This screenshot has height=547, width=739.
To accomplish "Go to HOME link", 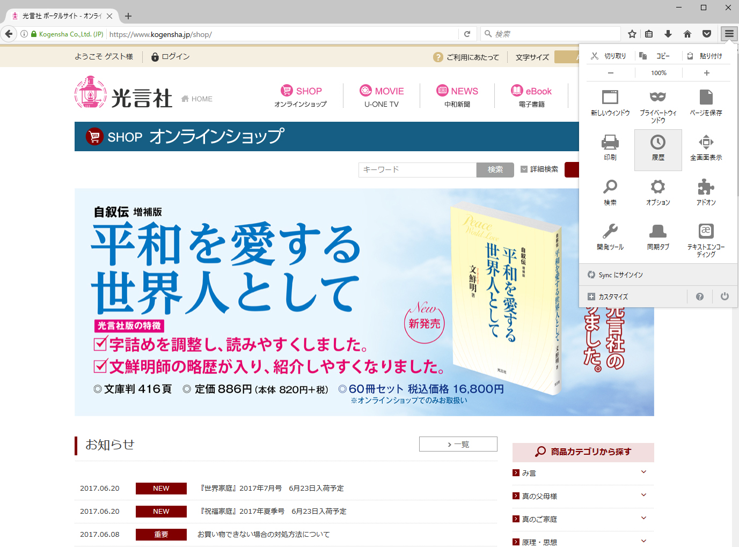I will point(197,99).
